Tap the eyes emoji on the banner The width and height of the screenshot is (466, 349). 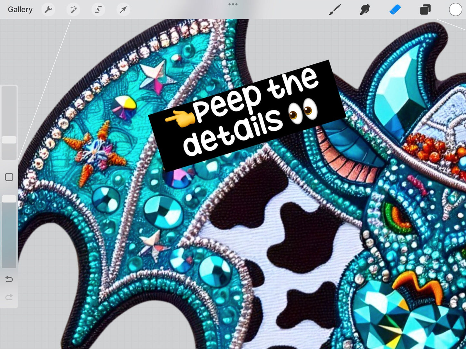click(x=303, y=111)
